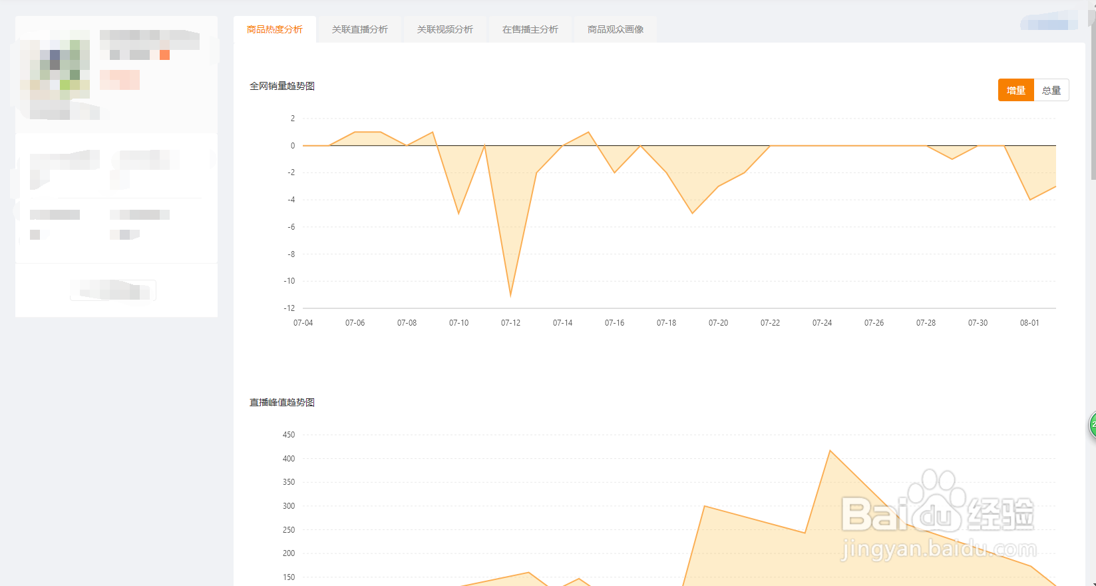Switch to the 关联视频分析 tab
1096x586 pixels.
[x=445, y=29]
